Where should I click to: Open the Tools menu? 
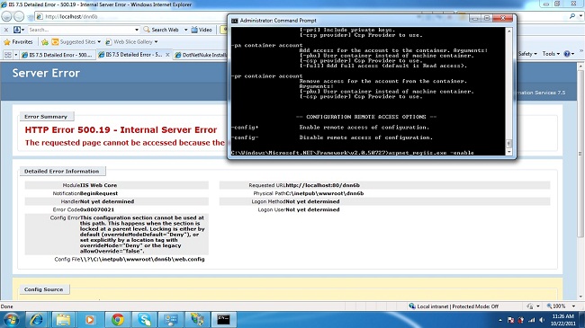551,54
